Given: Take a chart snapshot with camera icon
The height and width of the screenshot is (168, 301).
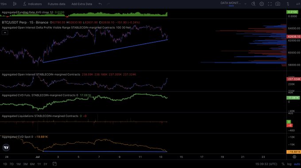Looking at the screenshot, I should [x=278, y=4].
